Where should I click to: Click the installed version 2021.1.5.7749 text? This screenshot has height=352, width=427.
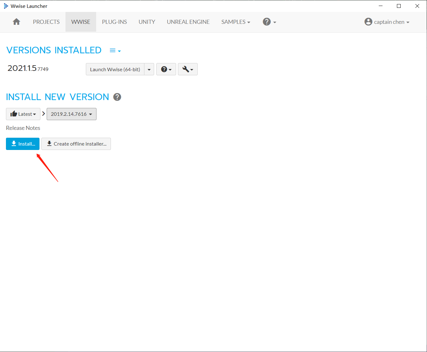(28, 68)
